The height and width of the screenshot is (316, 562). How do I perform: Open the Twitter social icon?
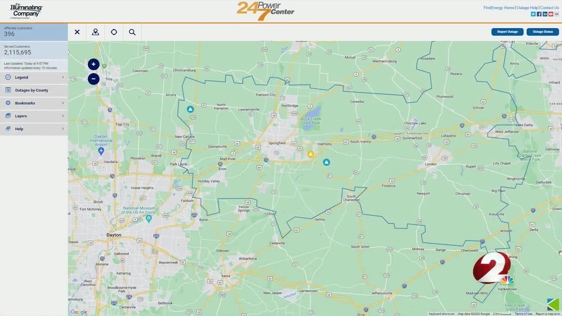click(533, 14)
